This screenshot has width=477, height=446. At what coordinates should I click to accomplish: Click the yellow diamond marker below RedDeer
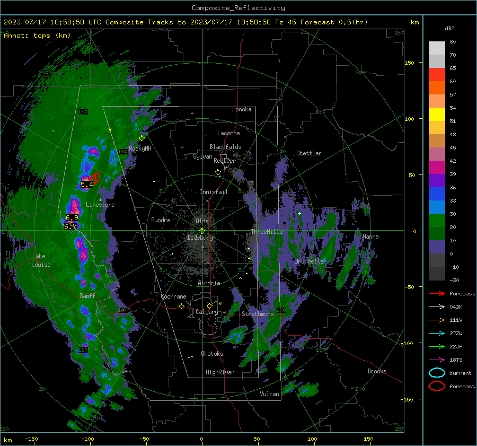click(x=218, y=172)
